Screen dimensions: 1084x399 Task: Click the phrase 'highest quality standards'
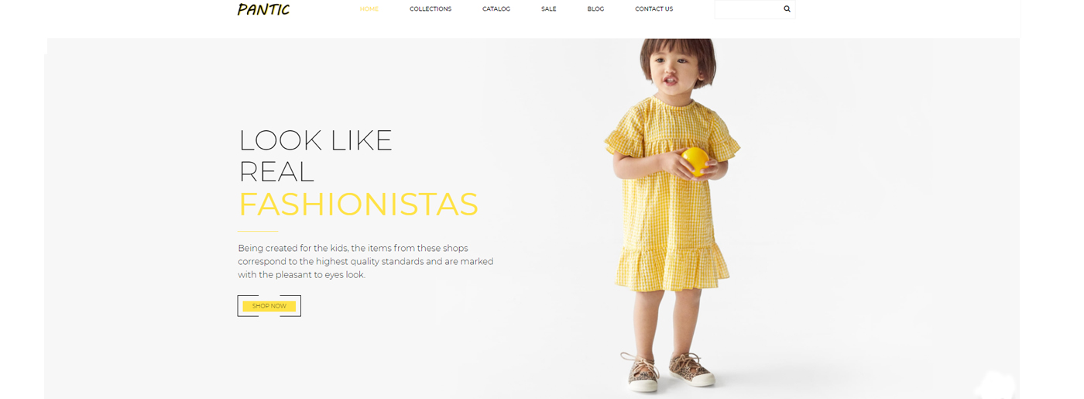[370, 261]
